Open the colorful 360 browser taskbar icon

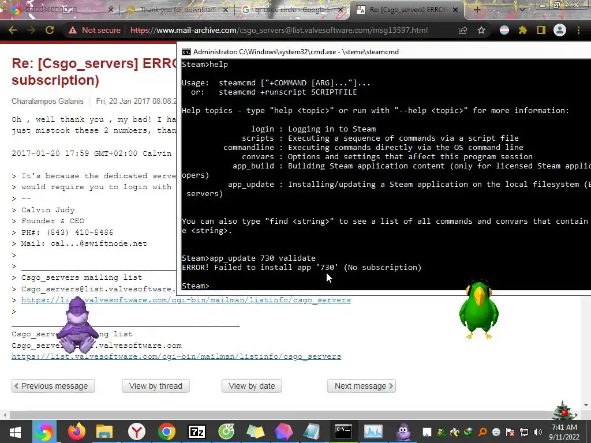pos(44,431)
